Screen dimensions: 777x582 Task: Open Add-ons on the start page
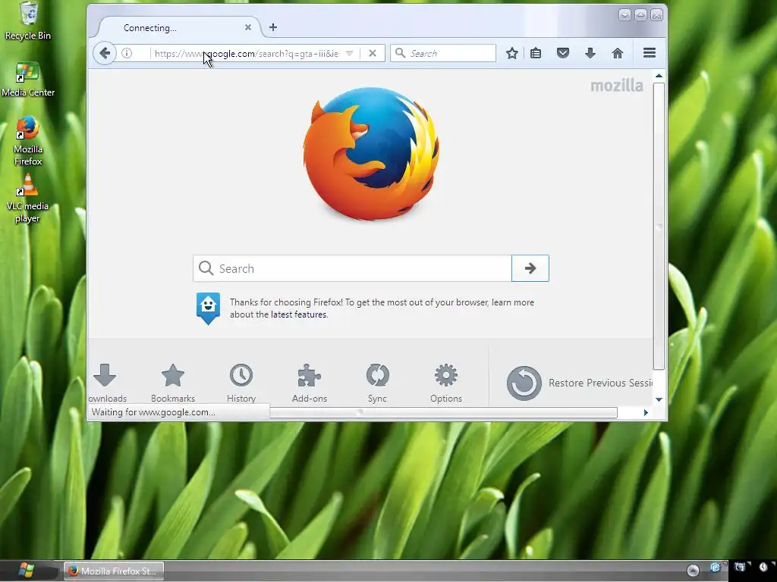(310, 383)
